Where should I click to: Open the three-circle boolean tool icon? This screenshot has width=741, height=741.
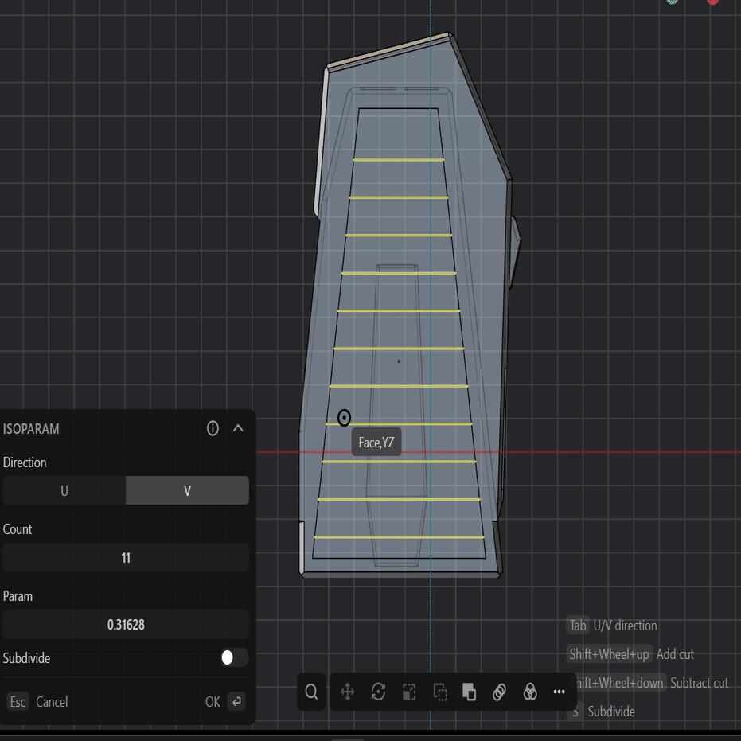pyautogui.click(x=530, y=692)
